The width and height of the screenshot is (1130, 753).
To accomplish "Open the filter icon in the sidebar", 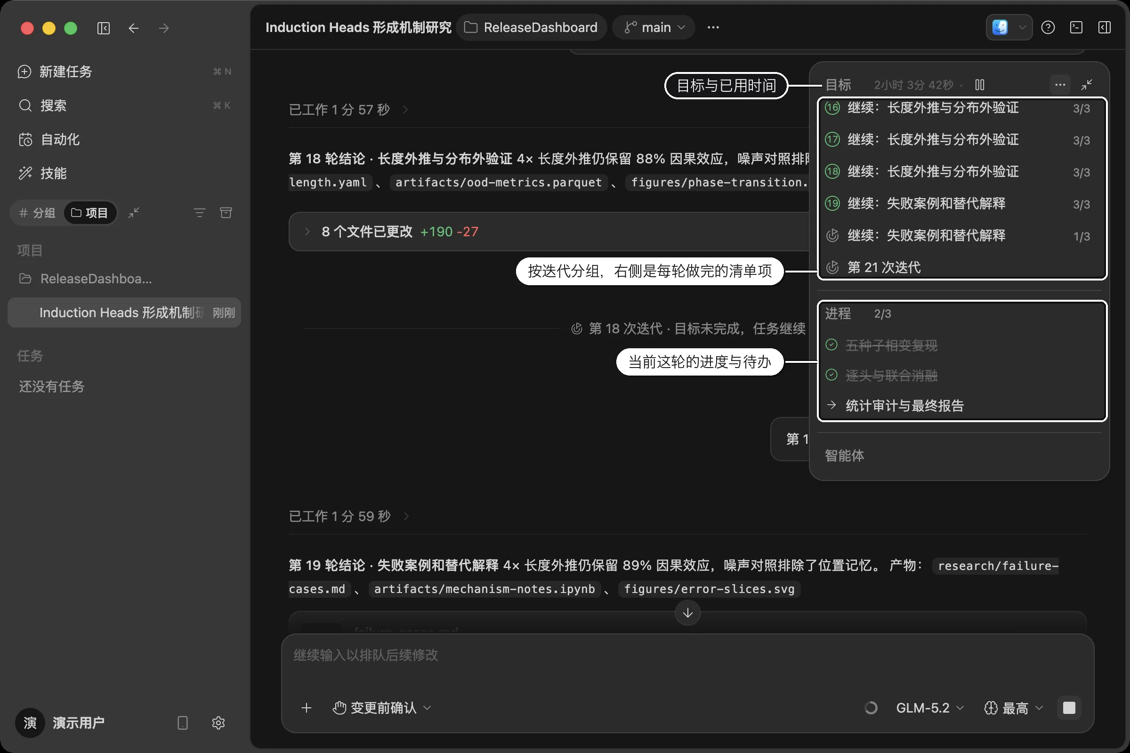I will click(x=199, y=213).
